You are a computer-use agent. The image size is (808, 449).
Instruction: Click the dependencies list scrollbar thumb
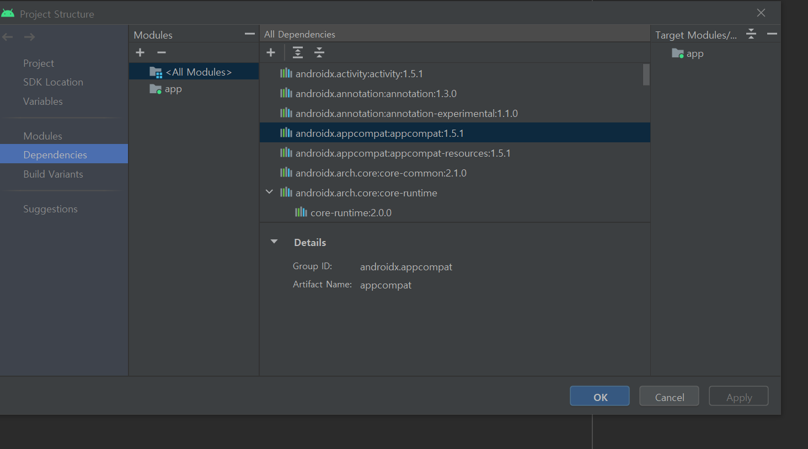[x=646, y=75]
